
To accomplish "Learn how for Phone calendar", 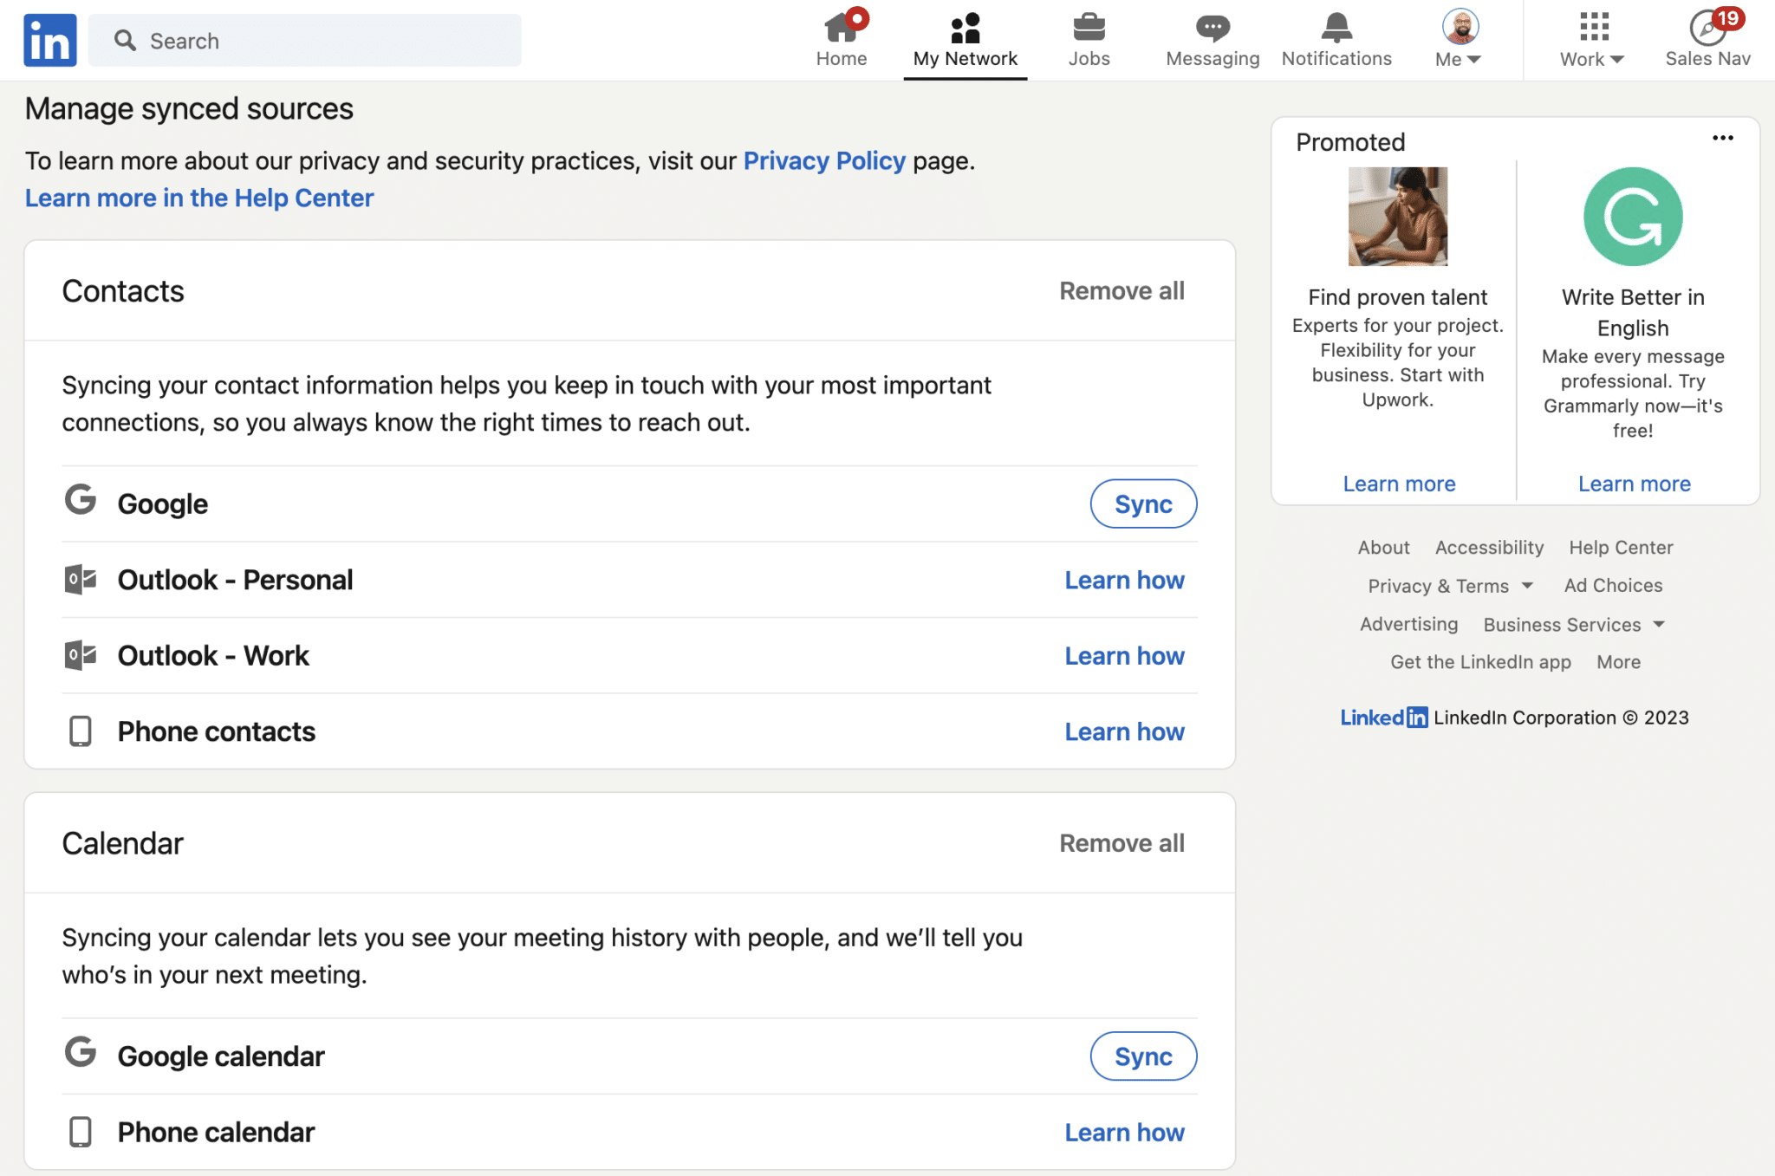I will 1124,1132.
